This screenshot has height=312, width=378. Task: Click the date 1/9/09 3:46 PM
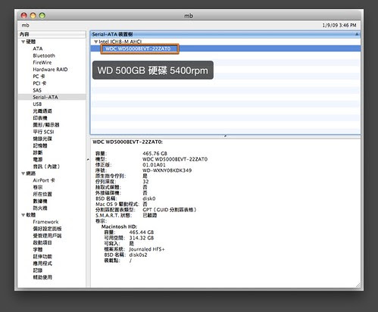[339, 25]
